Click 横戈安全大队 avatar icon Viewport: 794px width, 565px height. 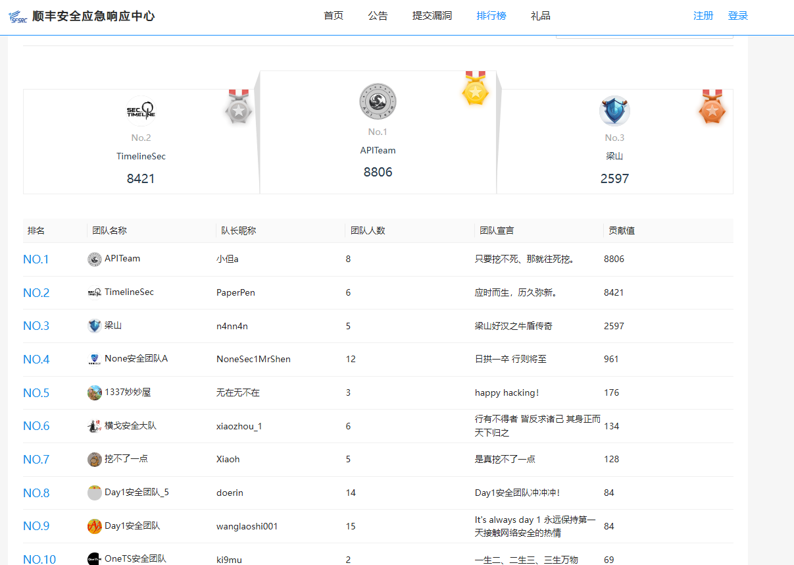coord(94,426)
